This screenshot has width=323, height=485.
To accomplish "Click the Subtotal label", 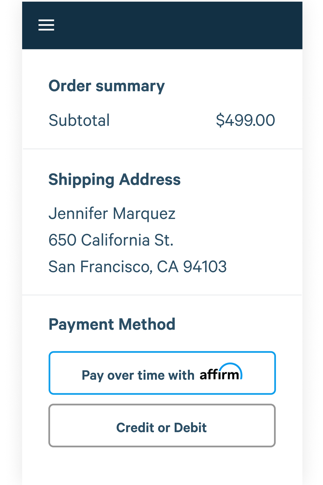I will [x=79, y=120].
